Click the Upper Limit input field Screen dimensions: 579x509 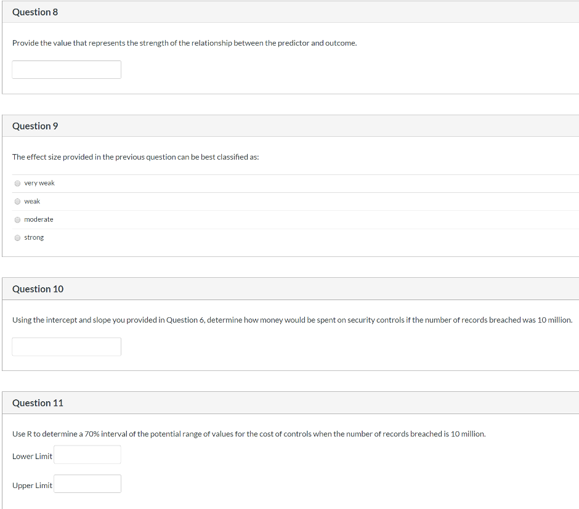tap(87, 484)
